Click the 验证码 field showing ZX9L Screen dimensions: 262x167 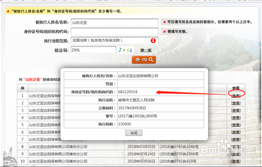[93, 50]
